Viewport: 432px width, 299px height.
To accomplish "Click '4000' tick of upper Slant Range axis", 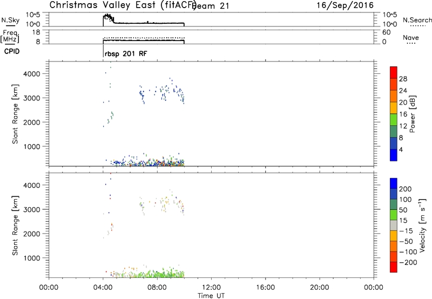I will tap(32, 74).
